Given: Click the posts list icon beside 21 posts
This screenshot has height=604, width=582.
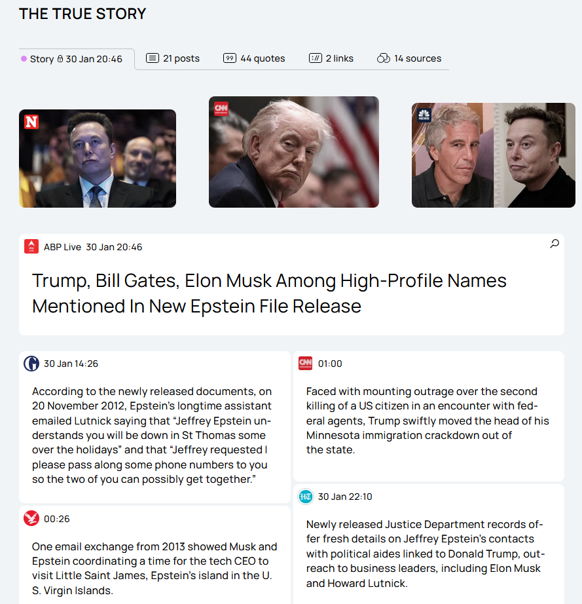Looking at the screenshot, I should tap(153, 58).
